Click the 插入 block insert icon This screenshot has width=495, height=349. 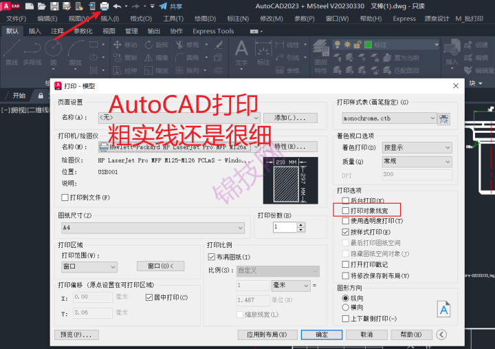(452, 52)
